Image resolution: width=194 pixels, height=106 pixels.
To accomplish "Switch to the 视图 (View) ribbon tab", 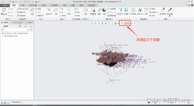I will (73, 5).
